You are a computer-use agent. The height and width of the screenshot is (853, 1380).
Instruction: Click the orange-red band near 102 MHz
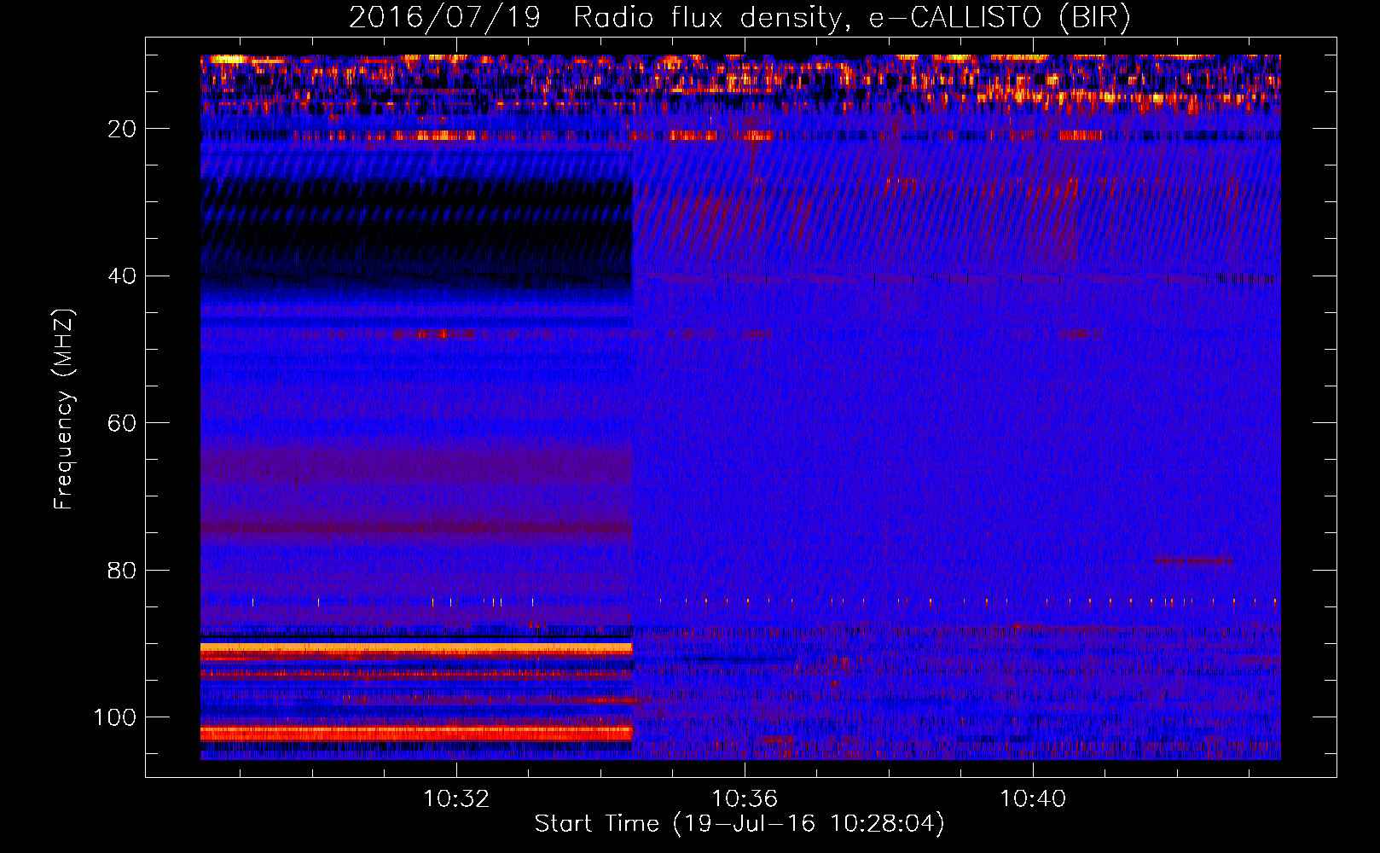pyautogui.click(x=416, y=732)
